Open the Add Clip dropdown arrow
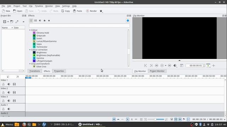 point(8,22)
